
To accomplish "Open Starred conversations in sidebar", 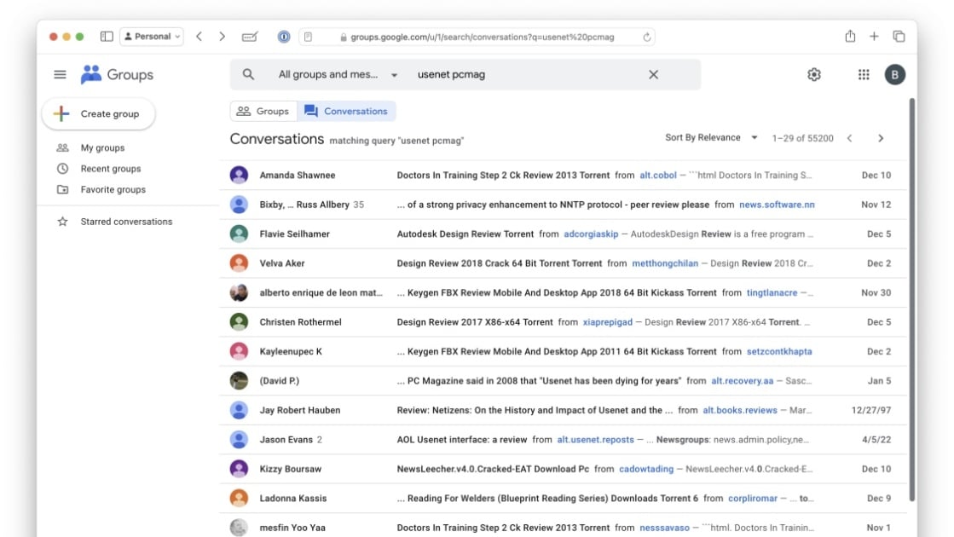I will point(126,222).
